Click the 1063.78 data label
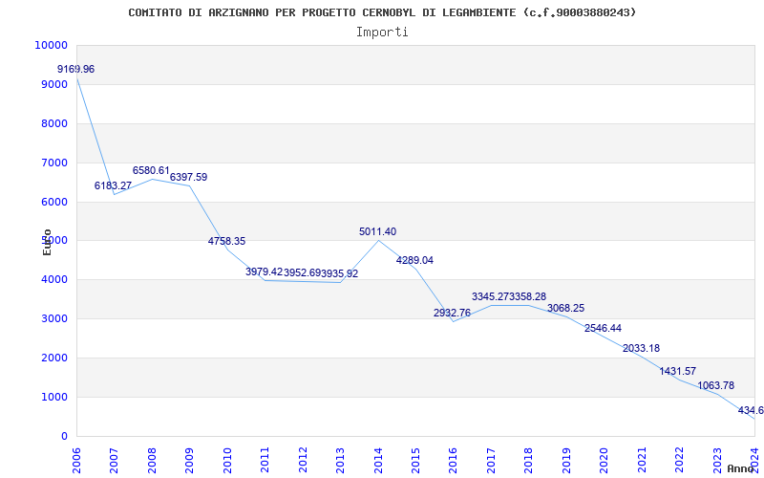Image resolution: width=764 pixels, height=478 pixels. pos(715,386)
